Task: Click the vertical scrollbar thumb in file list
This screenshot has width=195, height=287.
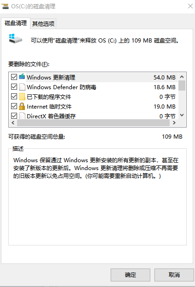Action: (x=182, y=85)
